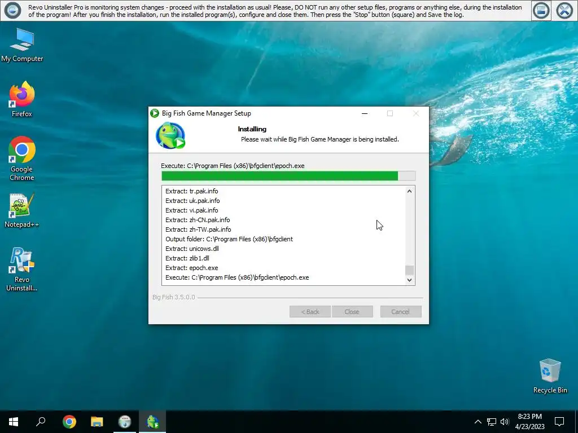The height and width of the screenshot is (433, 578).
Task: Open the Recycle Bin icon
Action: (x=550, y=376)
